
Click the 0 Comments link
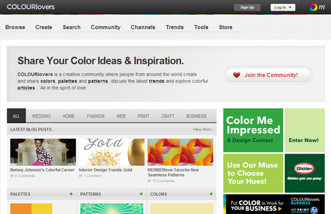click(25, 176)
